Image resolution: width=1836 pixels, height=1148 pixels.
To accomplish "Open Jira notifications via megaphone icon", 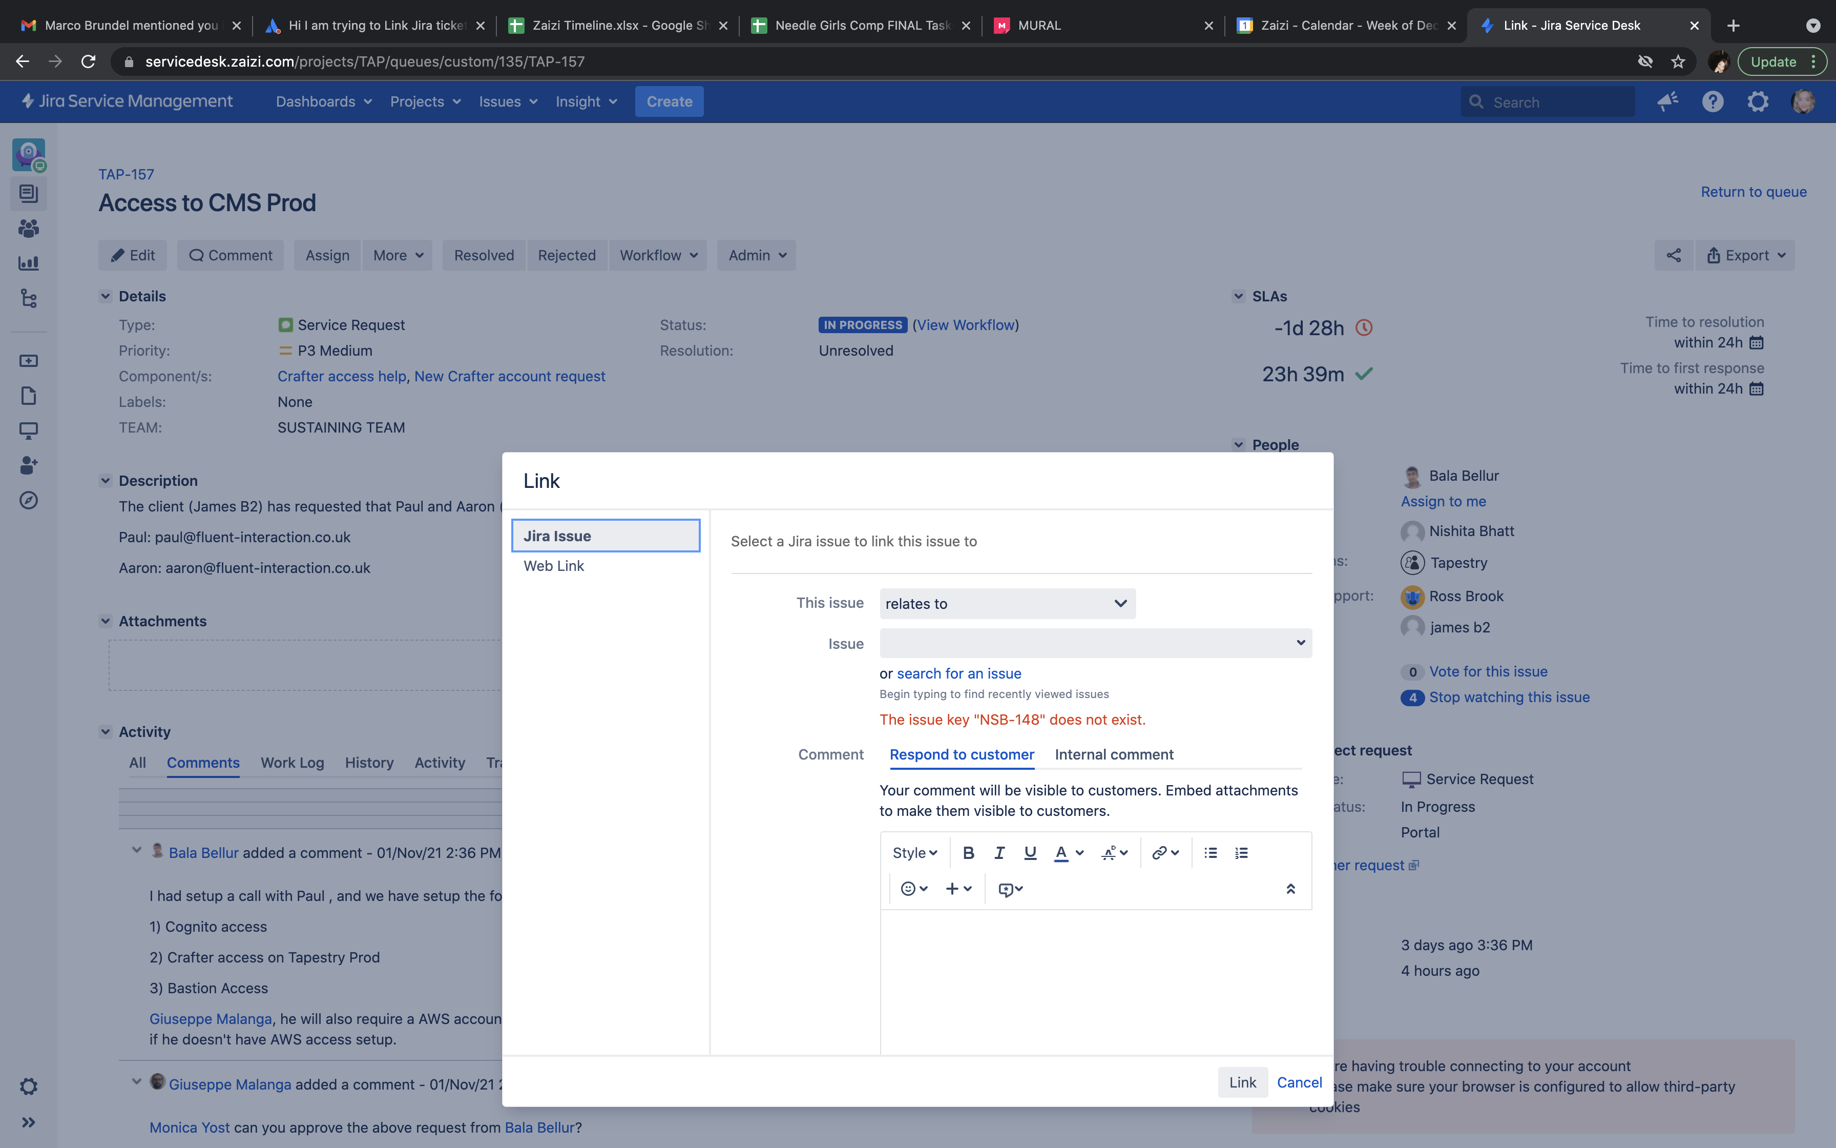I will click(1667, 101).
